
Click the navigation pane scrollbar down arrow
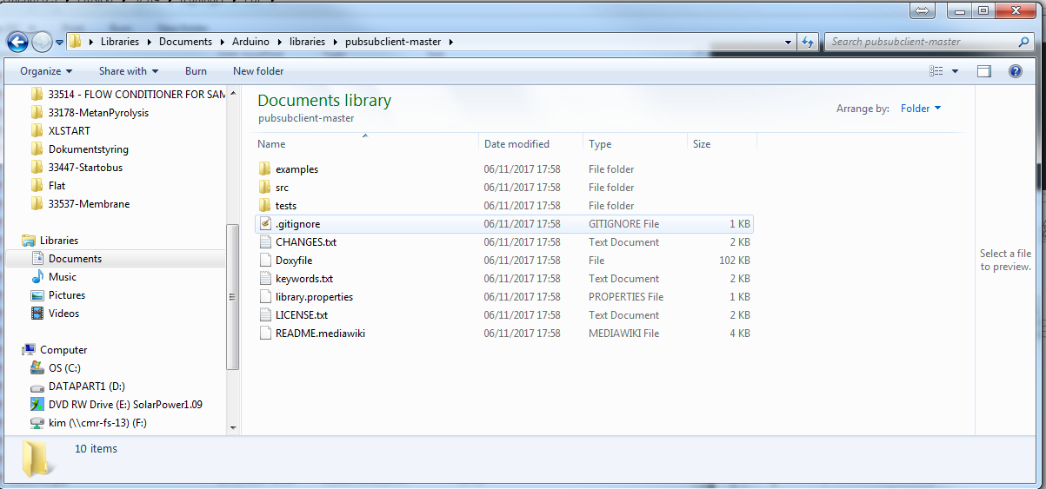tap(232, 427)
